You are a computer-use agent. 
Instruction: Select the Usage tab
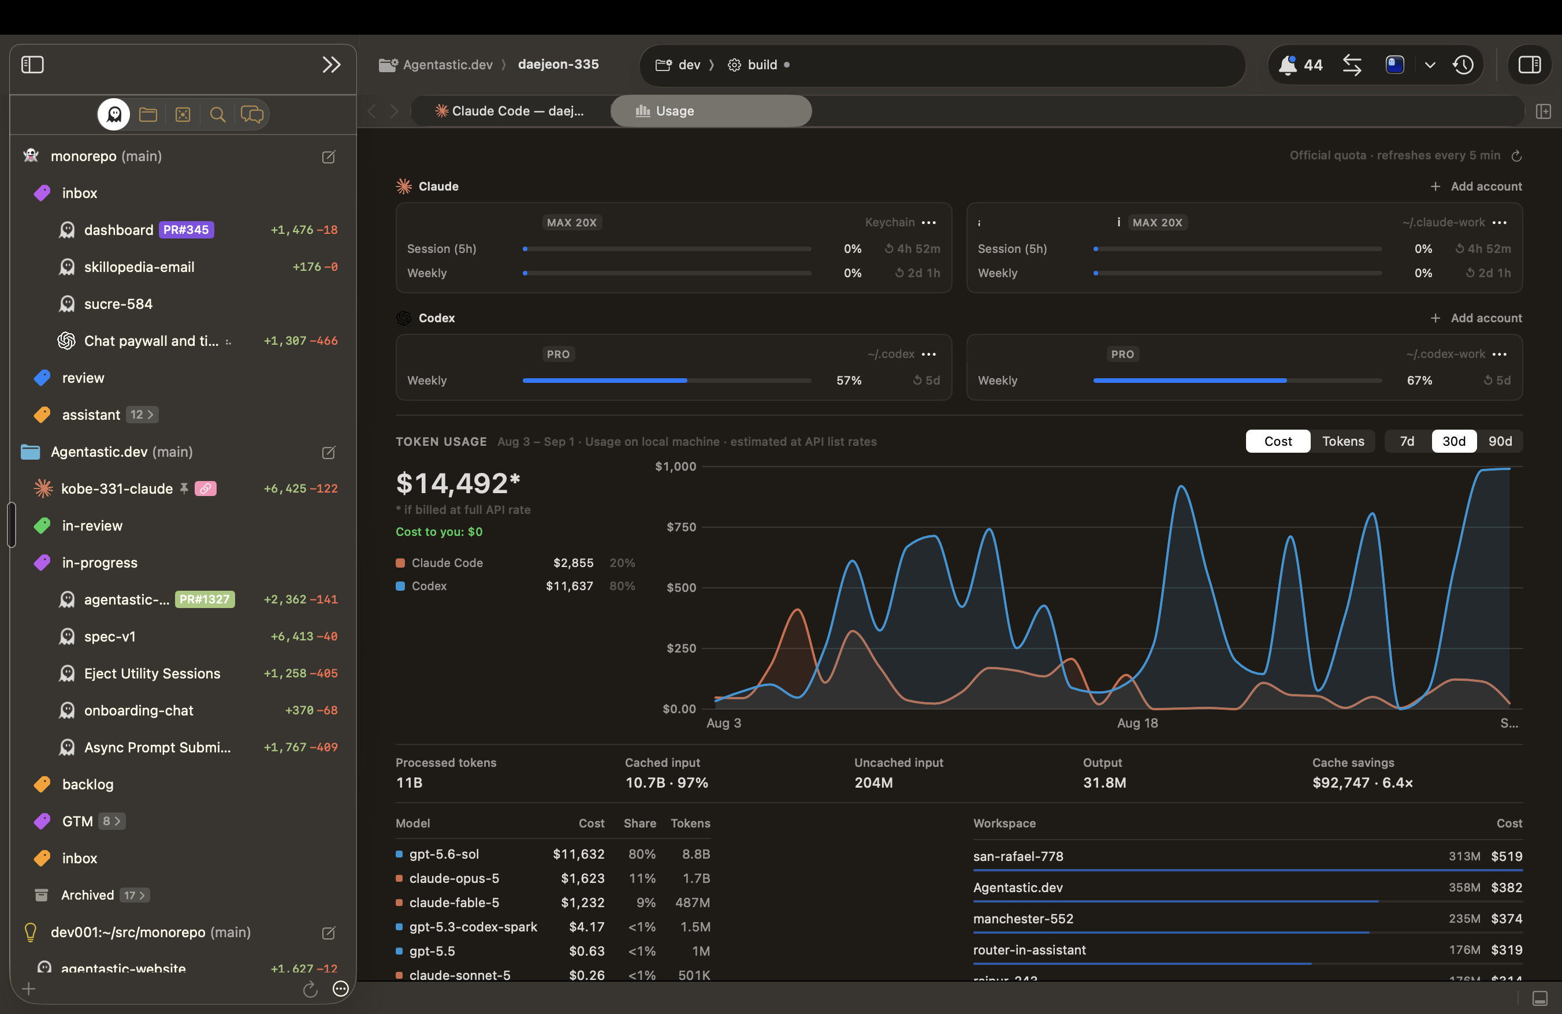[711, 111]
